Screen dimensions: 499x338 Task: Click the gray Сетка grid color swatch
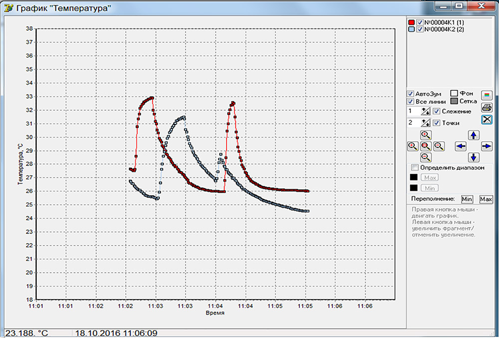coord(454,101)
